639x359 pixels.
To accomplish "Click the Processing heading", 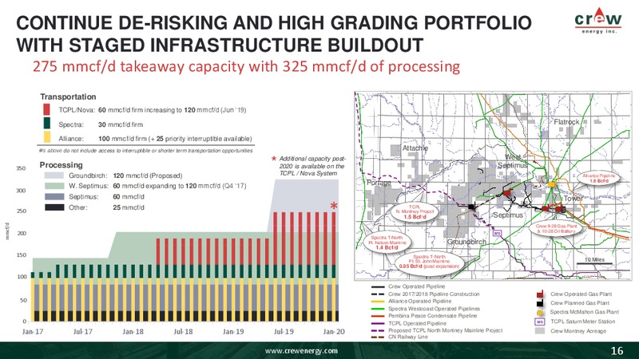I will (x=62, y=165).
